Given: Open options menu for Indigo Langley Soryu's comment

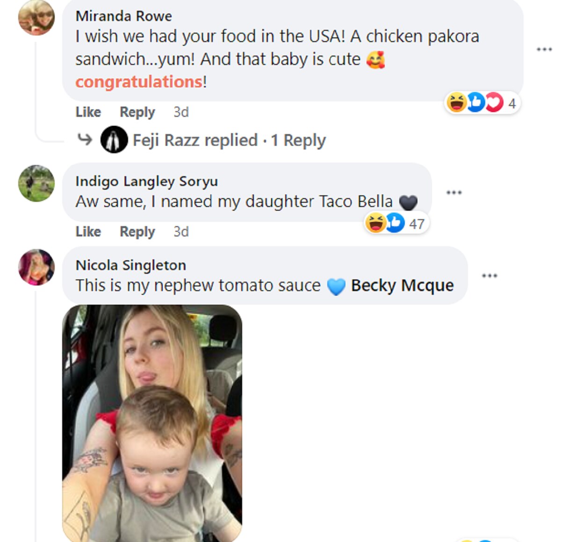Looking at the screenshot, I should (x=453, y=192).
